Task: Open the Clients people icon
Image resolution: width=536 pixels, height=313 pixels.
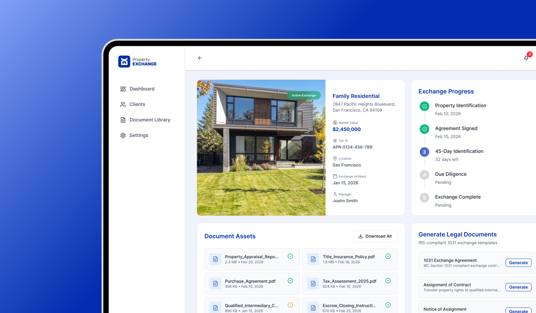Action: (123, 104)
